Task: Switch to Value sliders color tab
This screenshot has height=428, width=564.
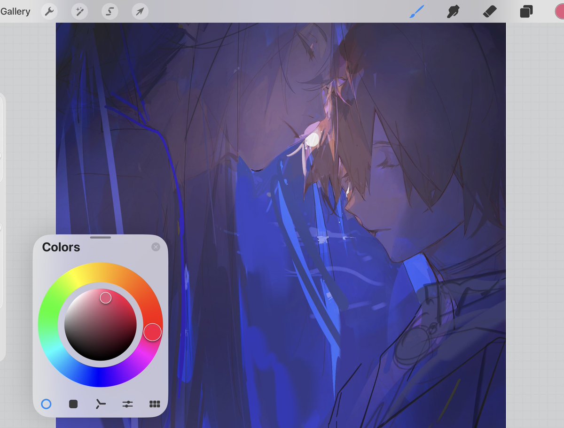Action: tap(127, 404)
